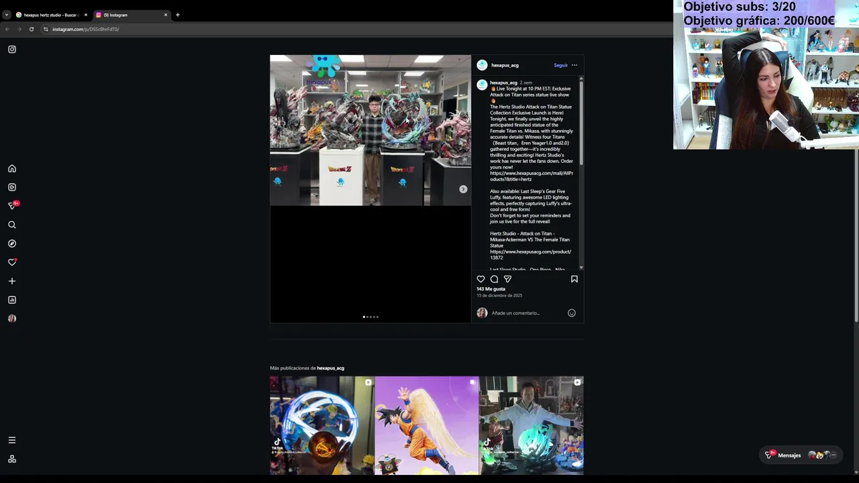Focus the Añade un comentario field
The height and width of the screenshot is (483, 859).
(x=525, y=313)
